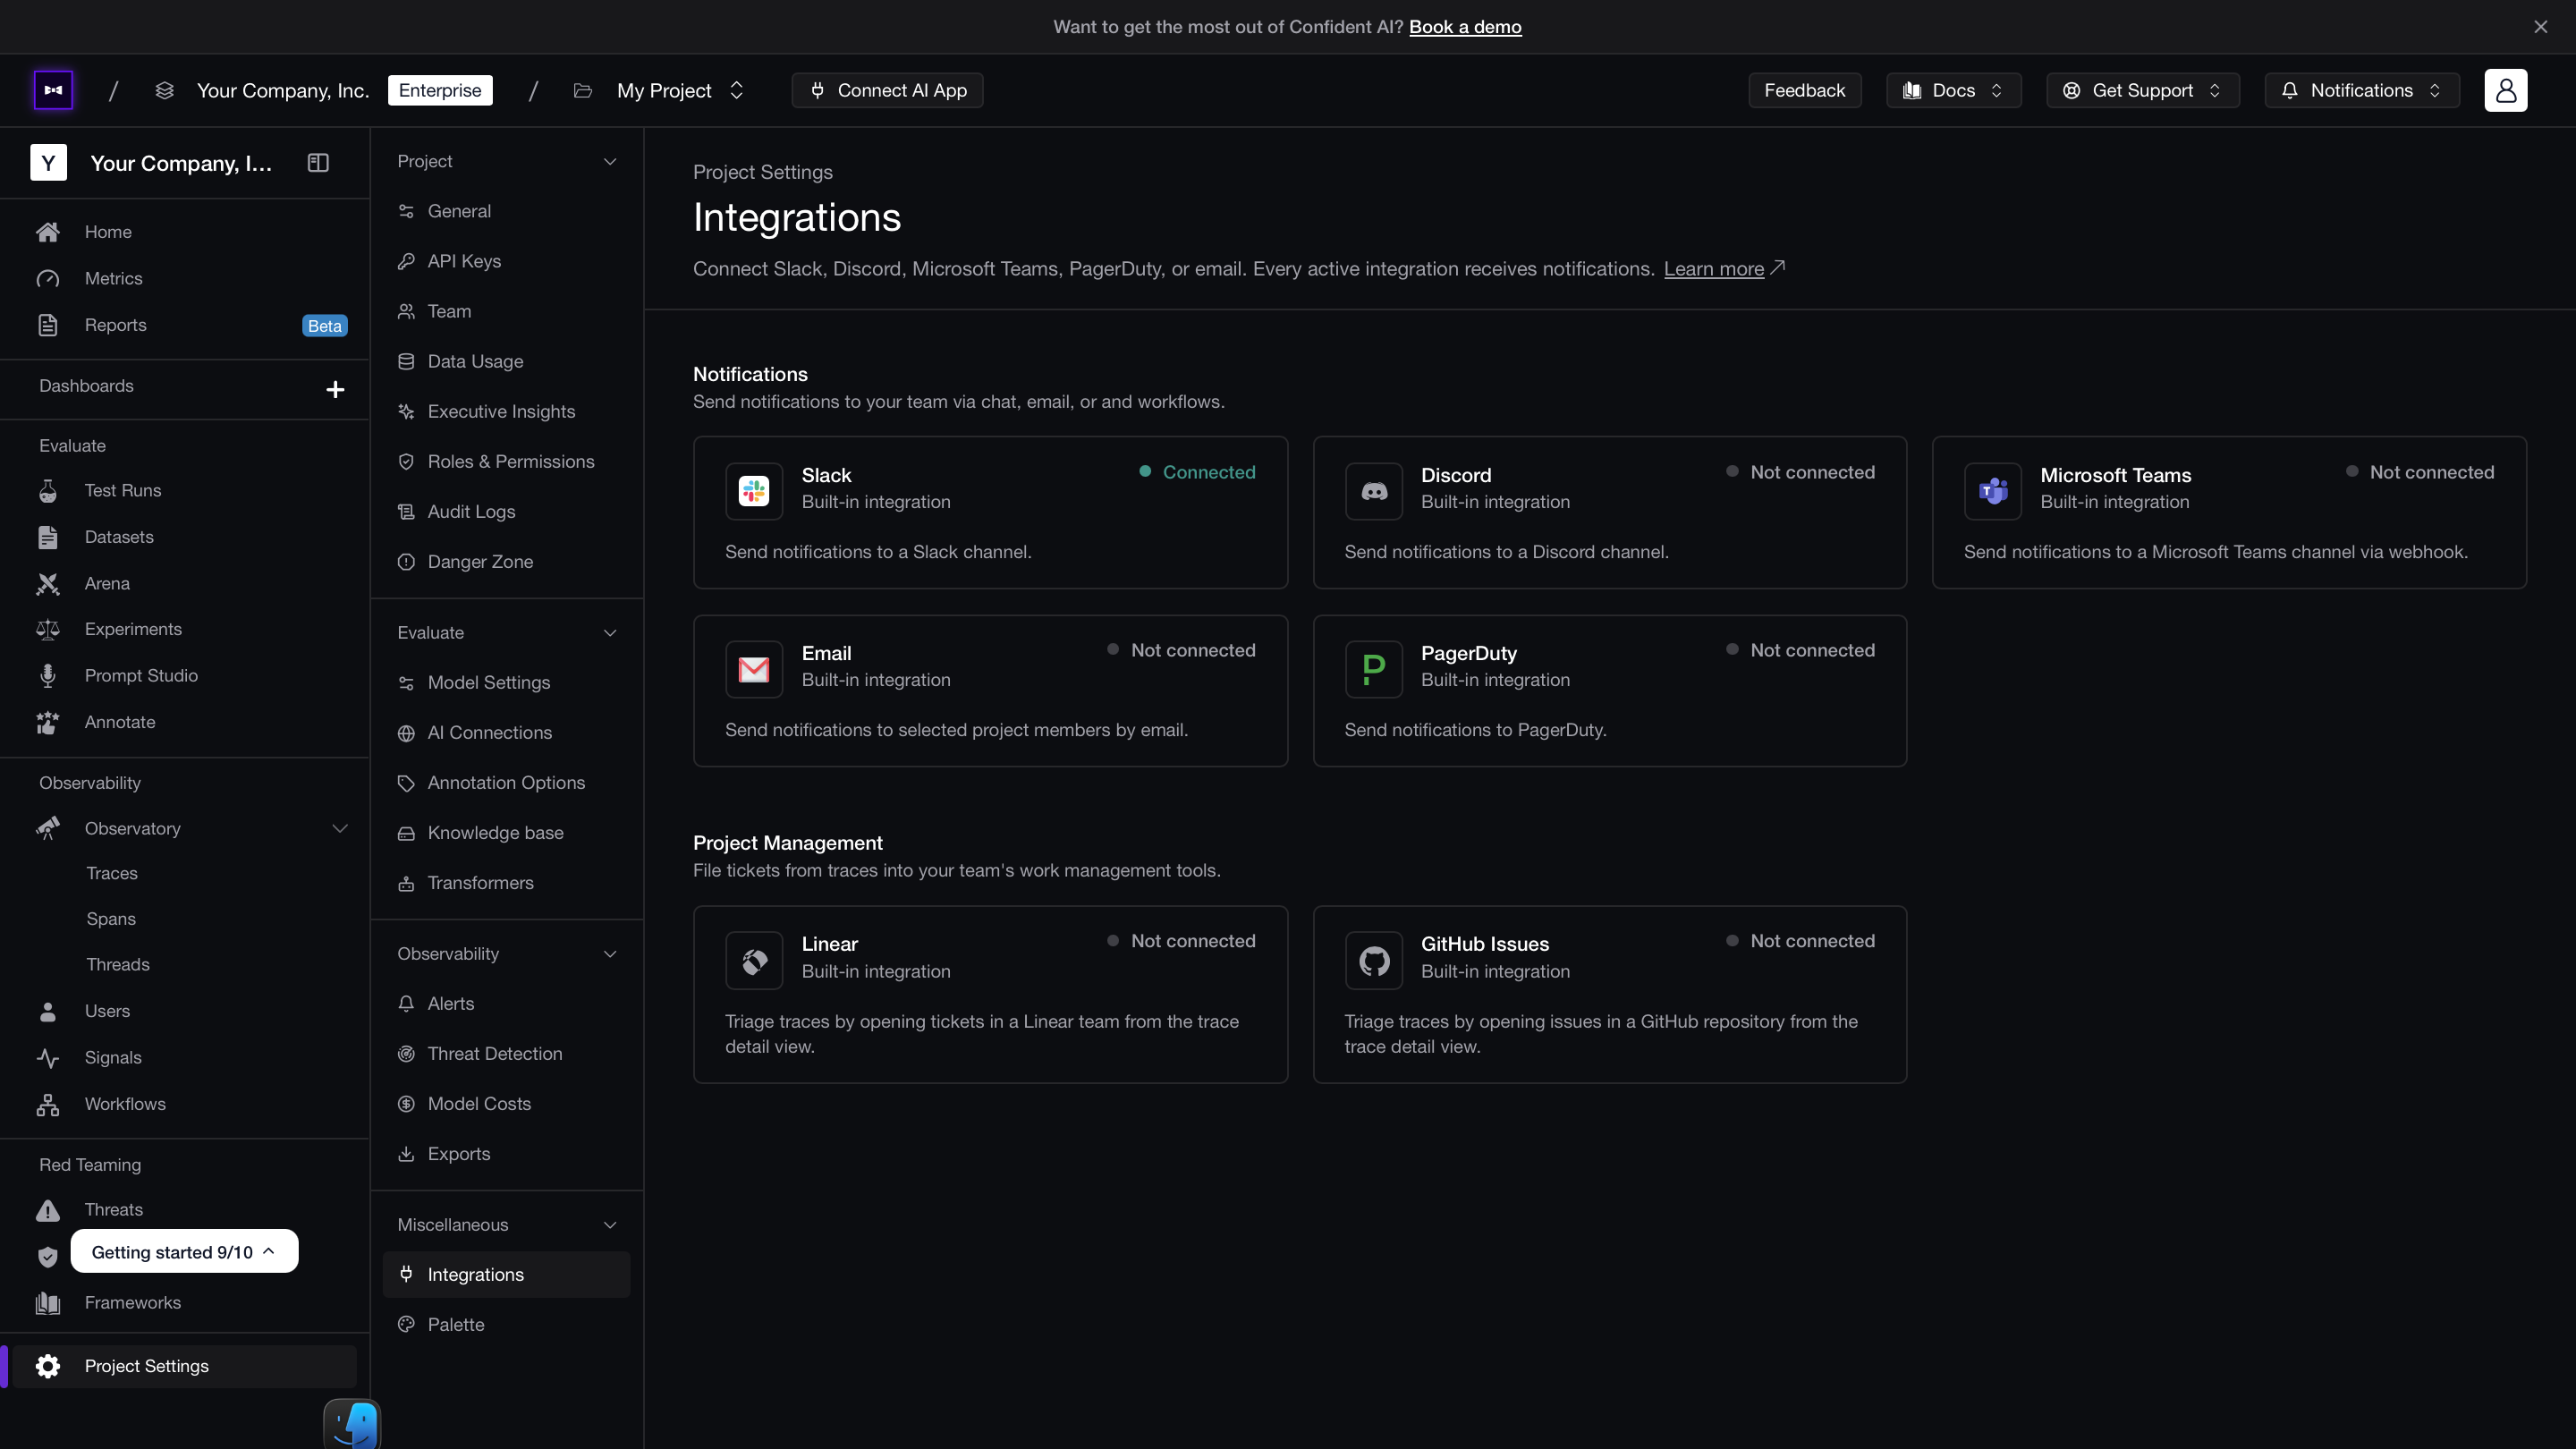Open the user profile avatar icon

click(2505, 90)
